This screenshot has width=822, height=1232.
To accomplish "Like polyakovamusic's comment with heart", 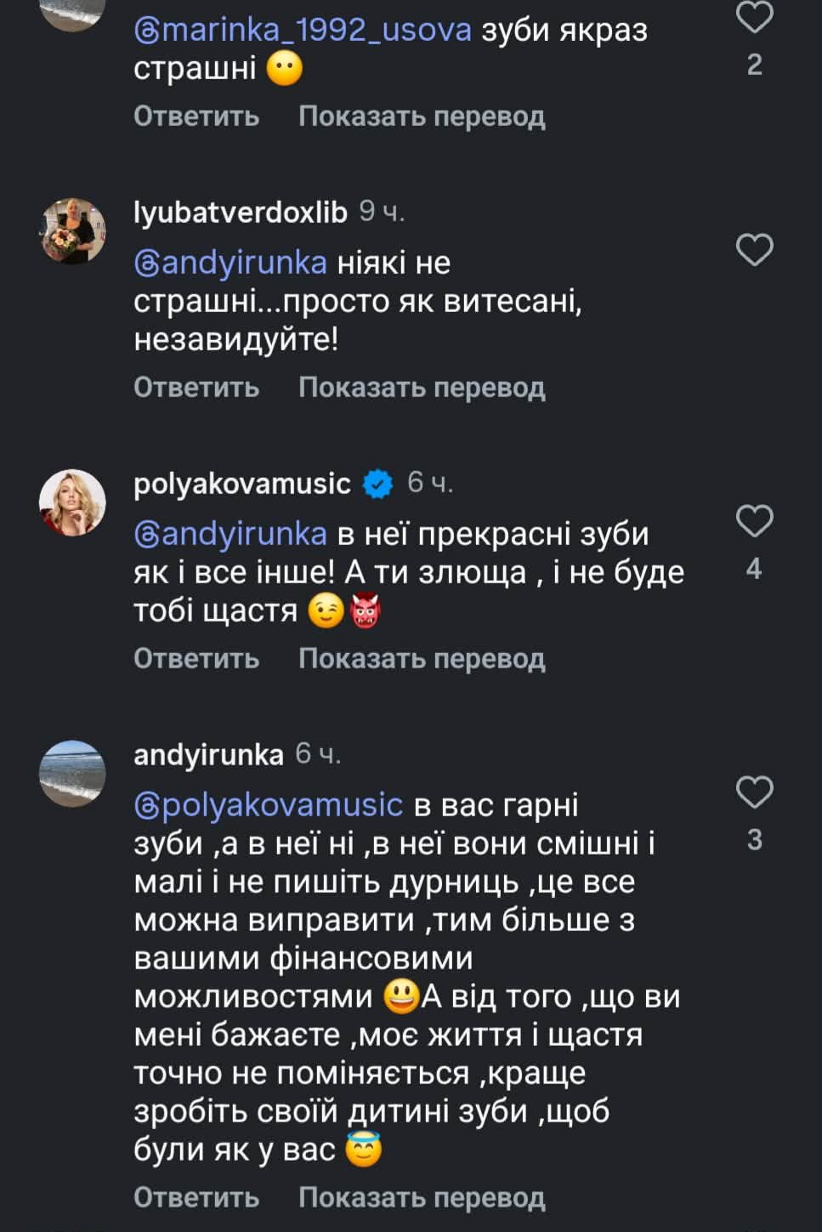I will click(x=754, y=521).
